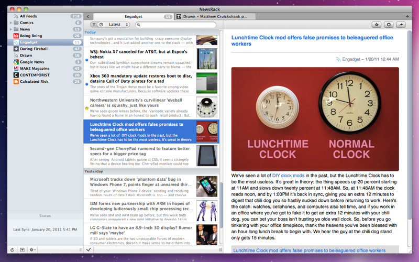Click the Yesterday section header
Image resolution: width=419 pixels, height=262 pixels.
151,171
